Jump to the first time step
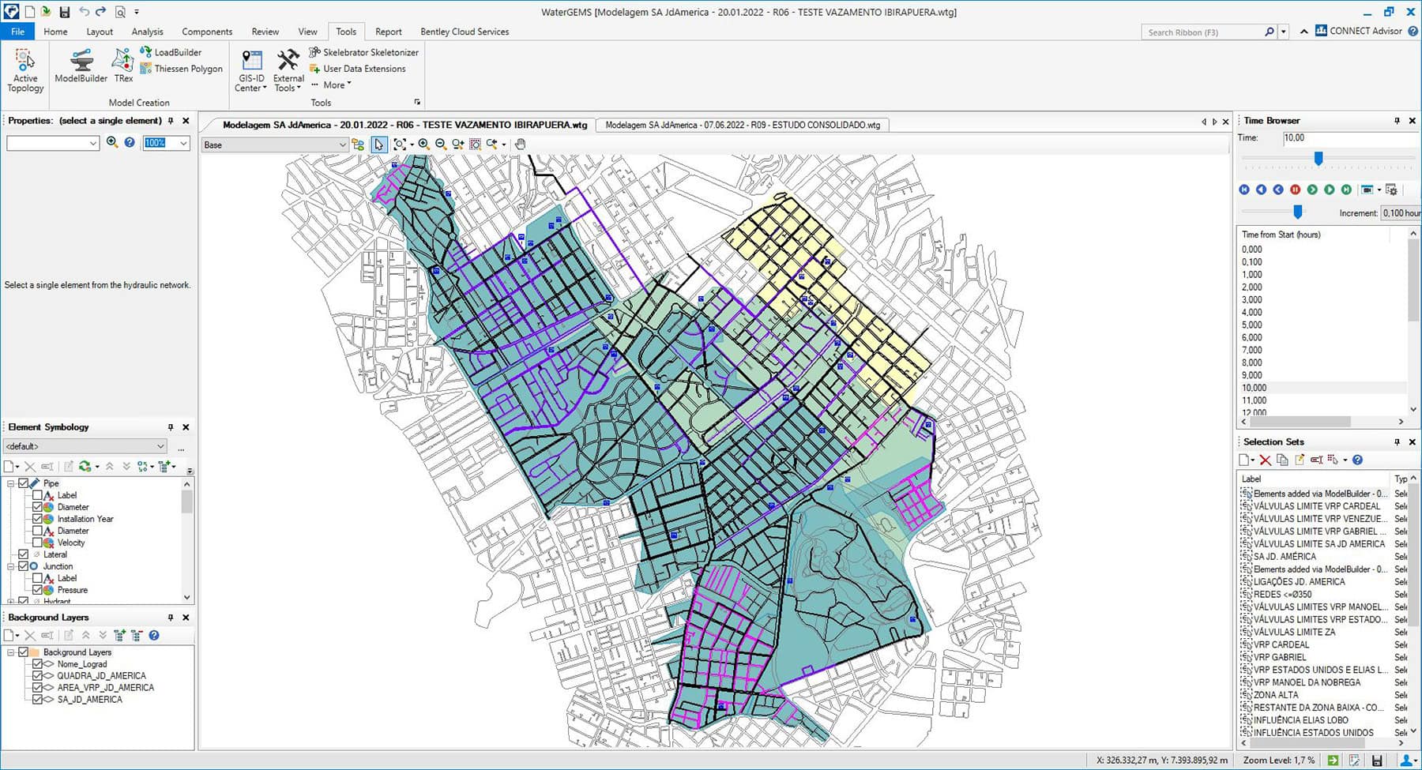The image size is (1422, 770). (x=1244, y=190)
